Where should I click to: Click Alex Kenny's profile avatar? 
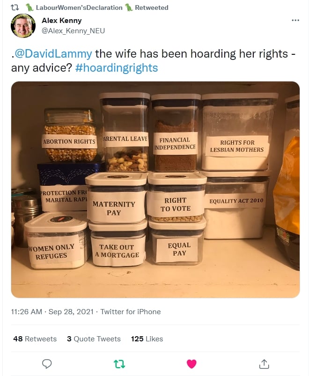click(x=23, y=26)
